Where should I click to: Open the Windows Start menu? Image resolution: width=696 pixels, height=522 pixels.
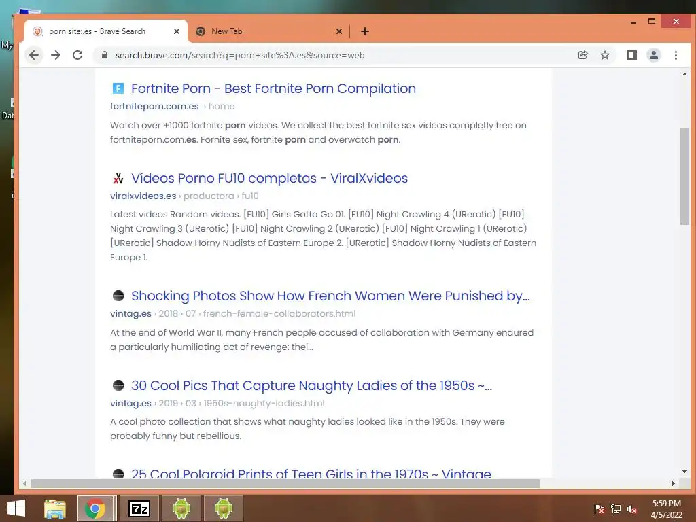[x=16, y=508]
